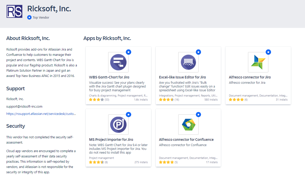Open the rssupport.atlassian.net servicedesk link
This screenshot has height=176, width=305.
pos(41,114)
